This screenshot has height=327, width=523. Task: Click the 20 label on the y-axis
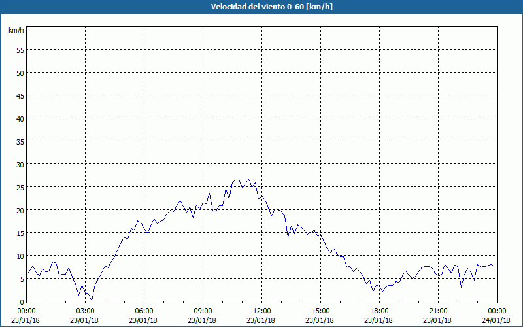(x=20, y=210)
